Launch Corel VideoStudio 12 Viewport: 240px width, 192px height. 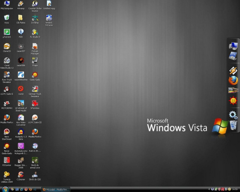[7, 63]
